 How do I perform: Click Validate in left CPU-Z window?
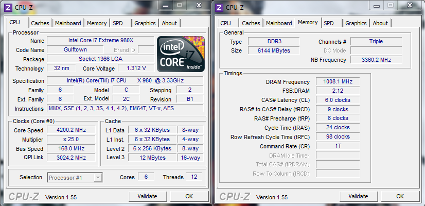tap(147, 196)
